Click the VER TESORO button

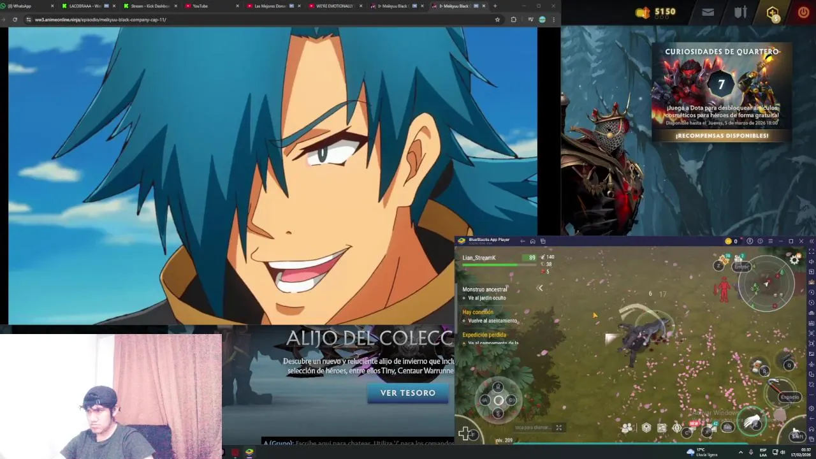pyautogui.click(x=408, y=393)
